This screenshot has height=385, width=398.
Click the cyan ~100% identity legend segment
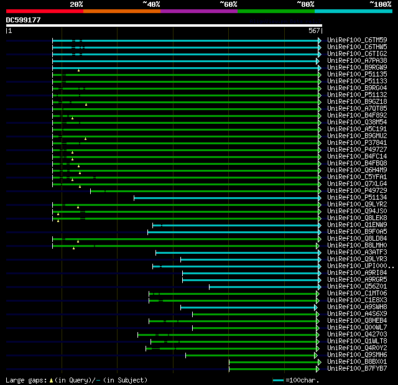354,11
